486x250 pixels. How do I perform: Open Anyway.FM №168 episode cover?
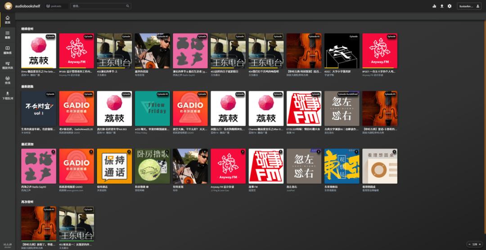(76, 51)
